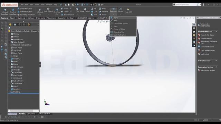
Task: Select the Mirror tool
Action: point(103,14)
